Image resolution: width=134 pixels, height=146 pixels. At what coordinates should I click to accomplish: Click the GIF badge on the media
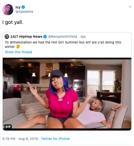[8, 127]
